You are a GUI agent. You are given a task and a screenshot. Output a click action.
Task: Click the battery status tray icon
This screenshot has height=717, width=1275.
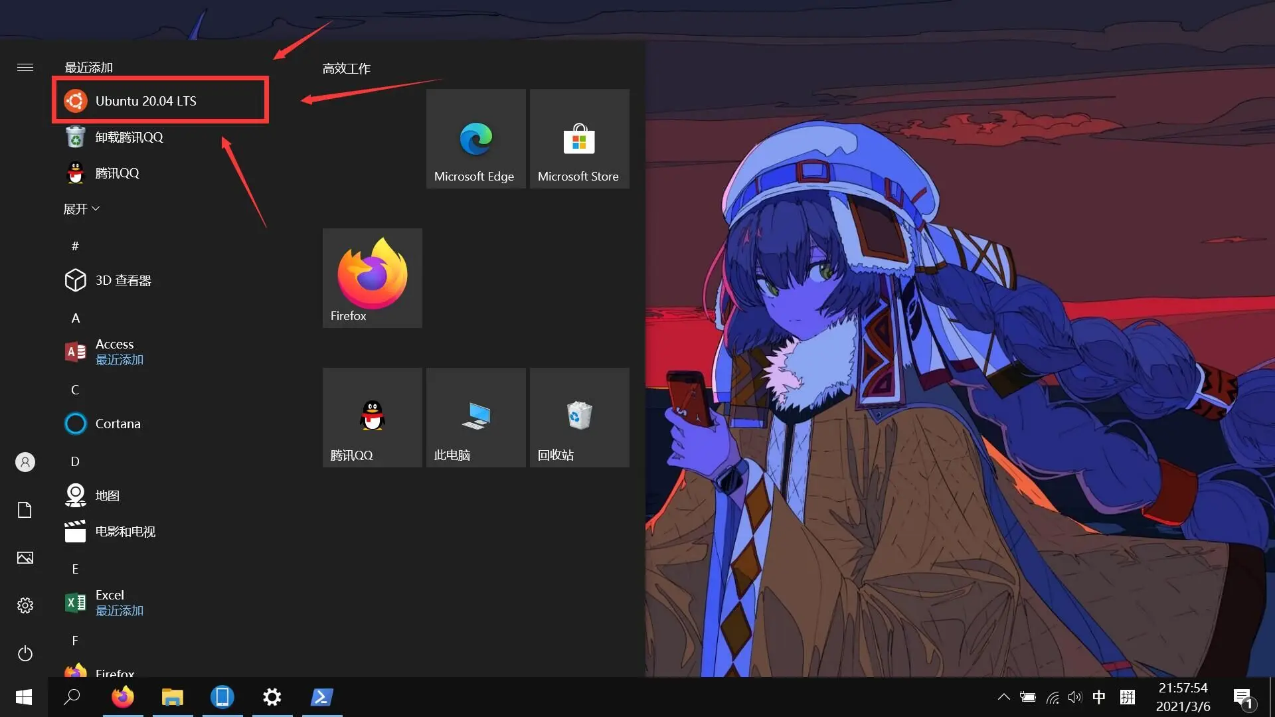point(1028,697)
